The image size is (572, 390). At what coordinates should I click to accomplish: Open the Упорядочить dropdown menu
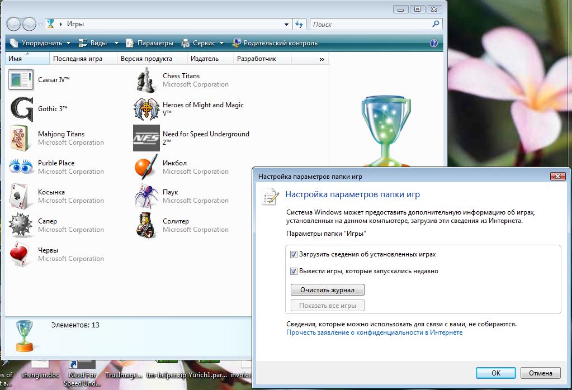tap(40, 43)
